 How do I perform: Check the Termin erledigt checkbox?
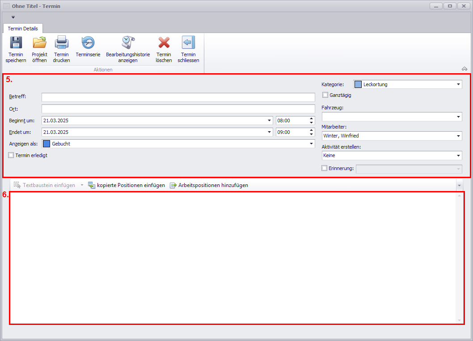[11, 155]
